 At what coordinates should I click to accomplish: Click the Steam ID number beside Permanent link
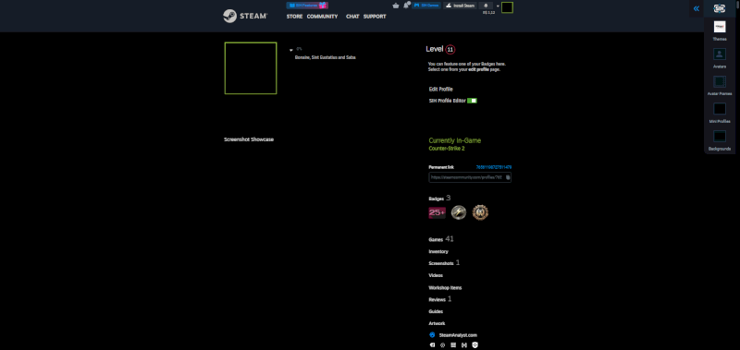tap(494, 167)
